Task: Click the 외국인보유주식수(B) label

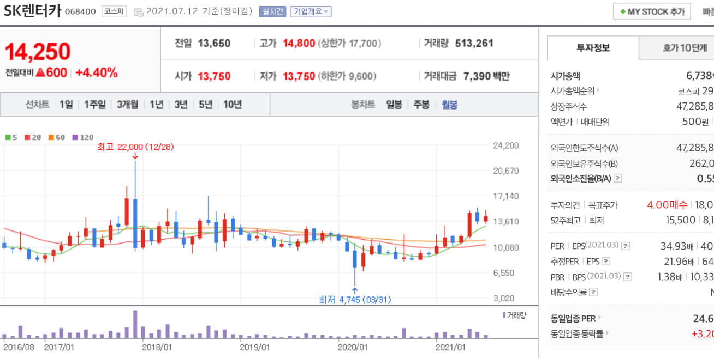Action: click(584, 163)
